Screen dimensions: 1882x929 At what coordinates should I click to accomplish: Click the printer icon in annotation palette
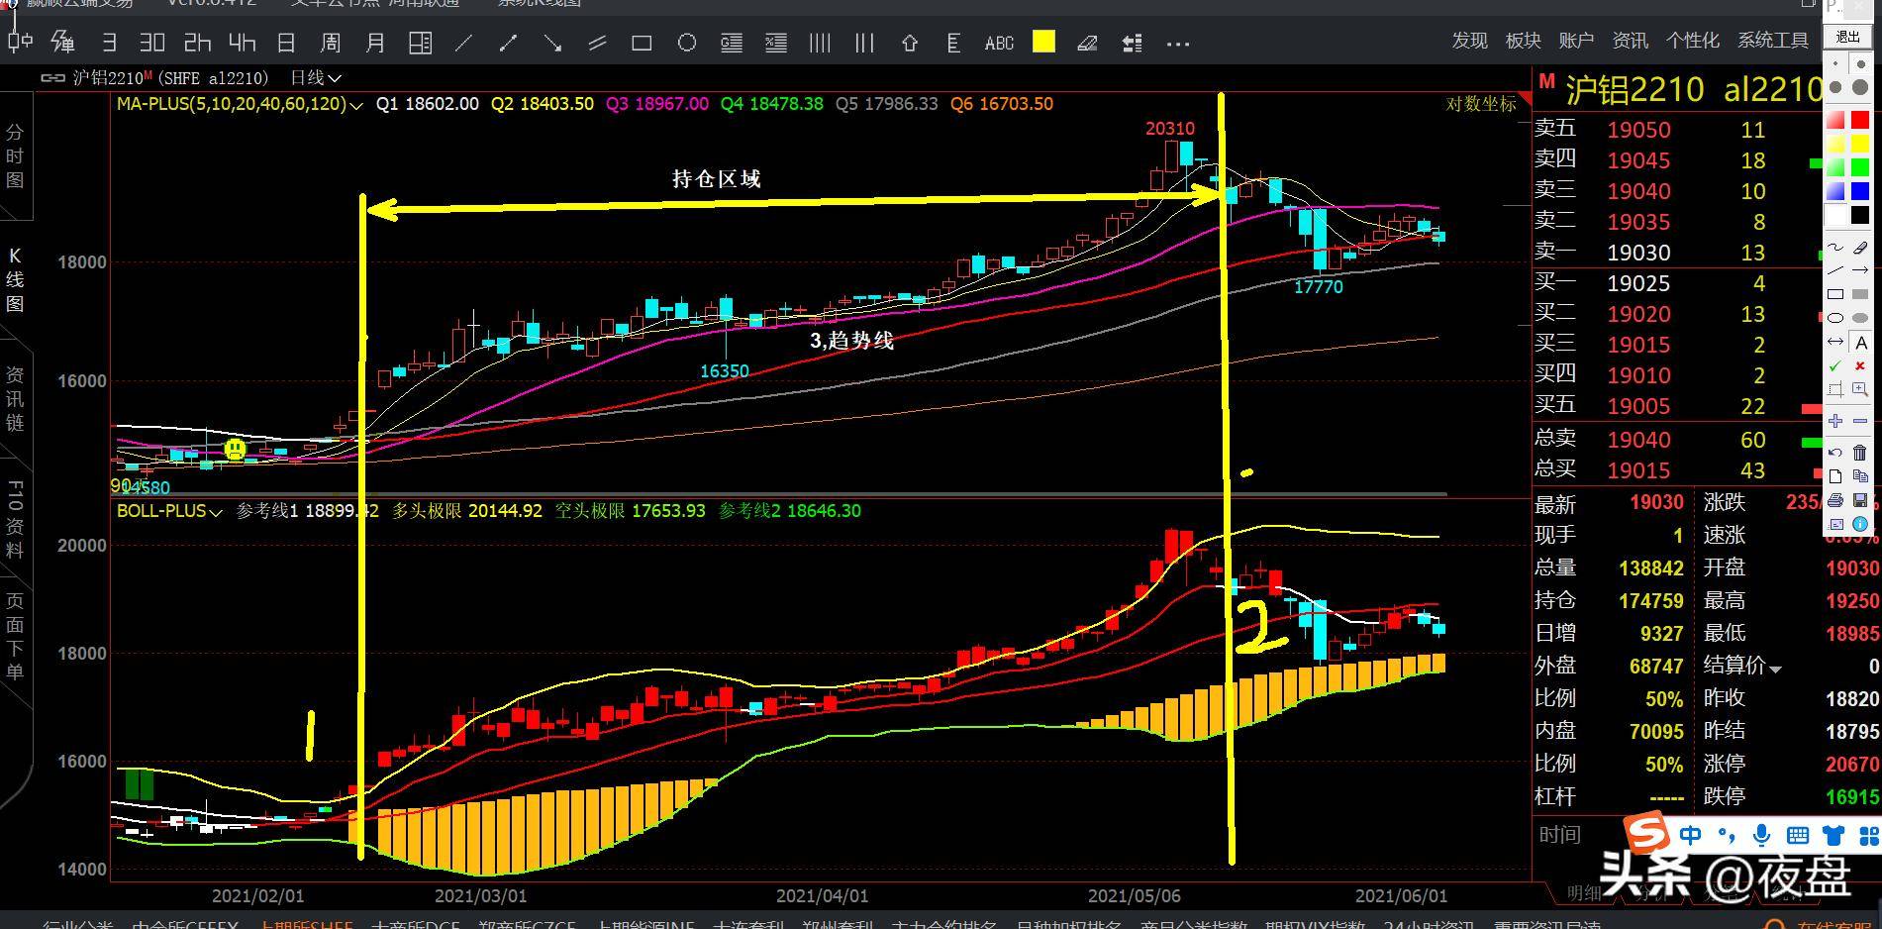(x=1835, y=500)
